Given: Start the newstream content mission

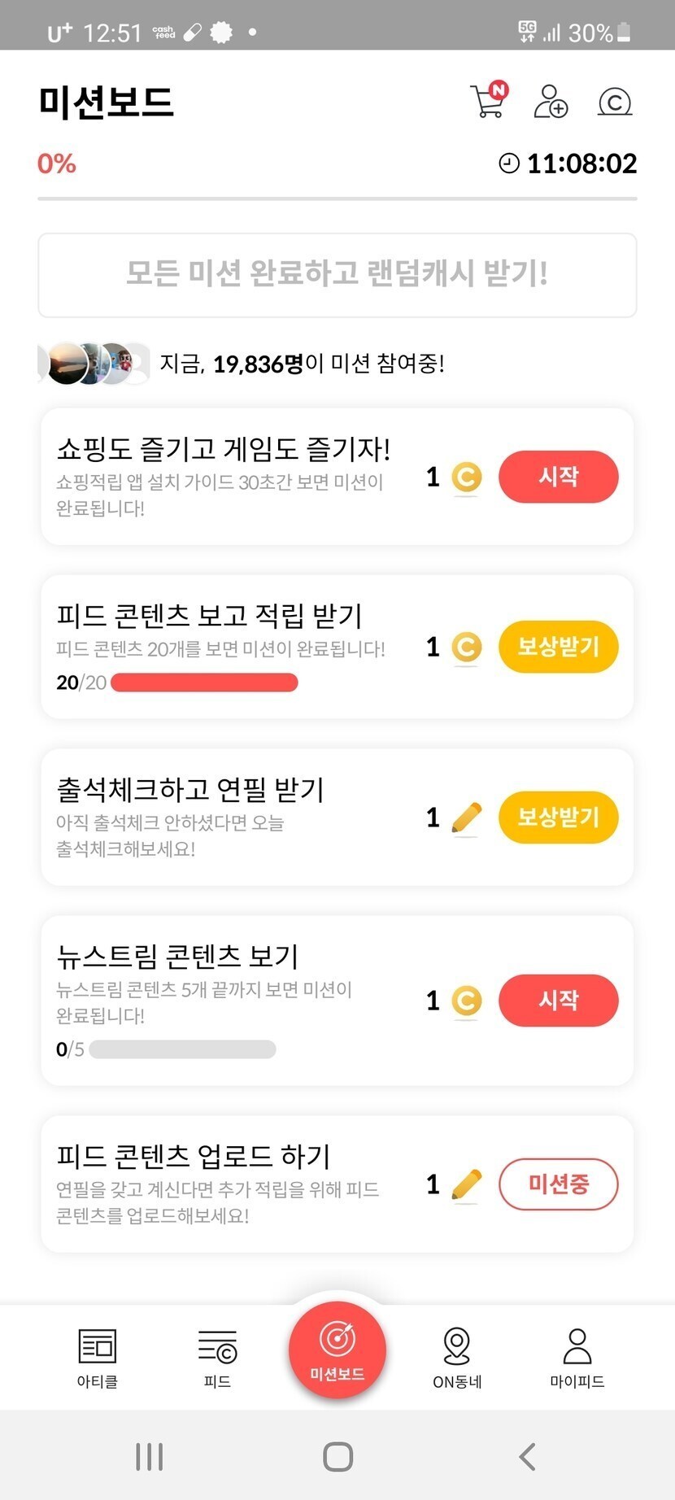Looking at the screenshot, I should click(558, 1000).
